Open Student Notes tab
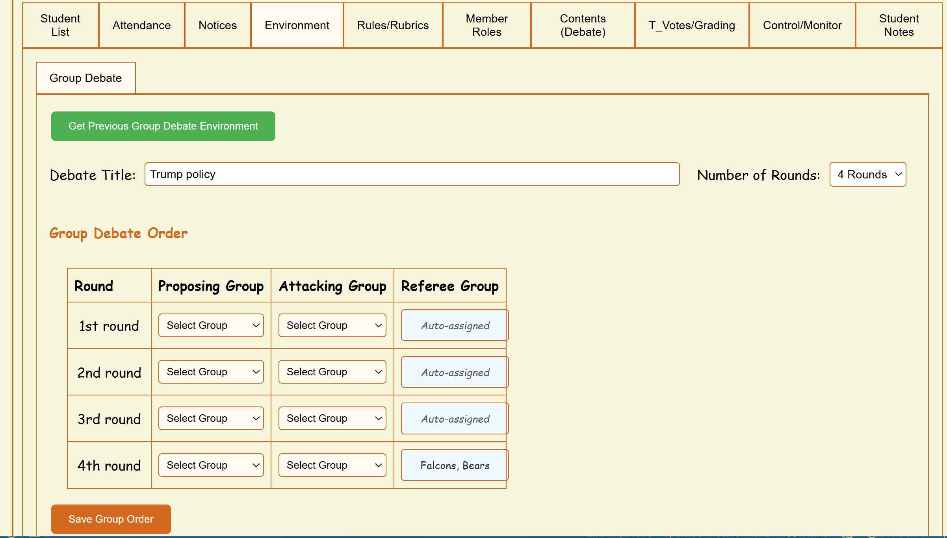This screenshot has height=538, width=947. pos(899,25)
